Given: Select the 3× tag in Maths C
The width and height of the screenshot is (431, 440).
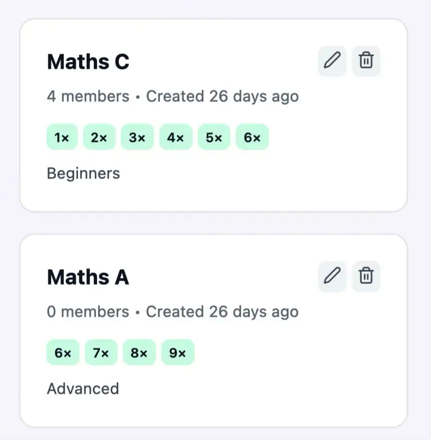Looking at the screenshot, I should point(137,138).
